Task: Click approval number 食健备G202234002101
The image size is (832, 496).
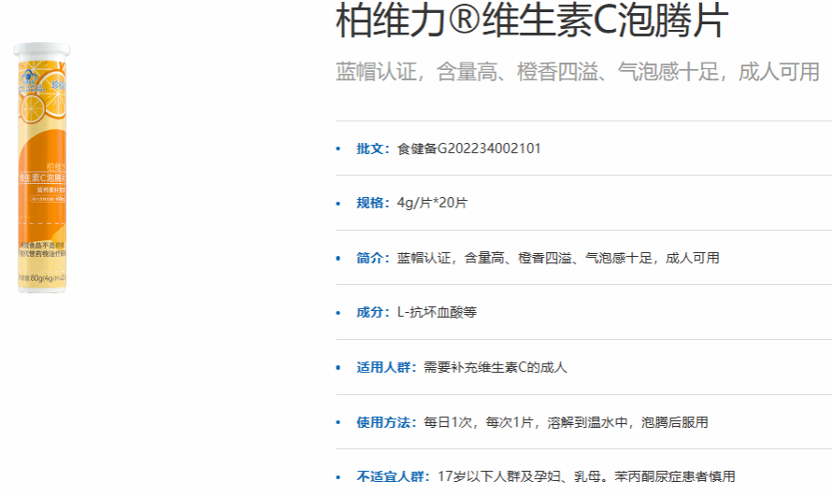Action: (x=469, y=149)
